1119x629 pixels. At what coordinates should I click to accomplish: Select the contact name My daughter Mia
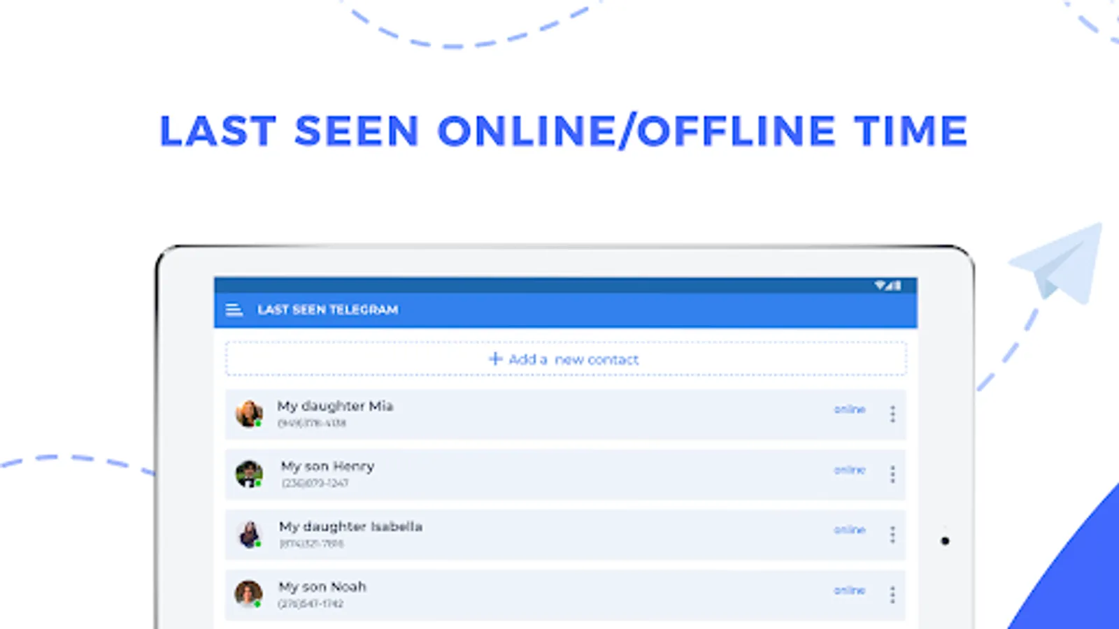(335, 407)
